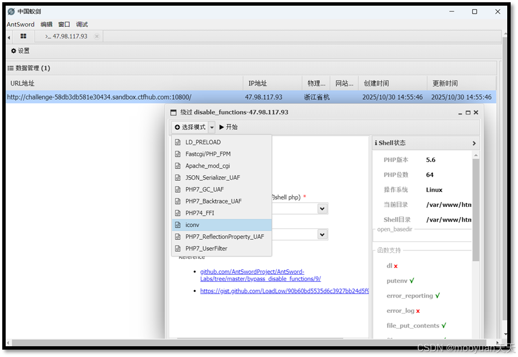Viewport: 518px width, 357px height.
Task: Open the 编辑 menu
Action: point(46,24)
